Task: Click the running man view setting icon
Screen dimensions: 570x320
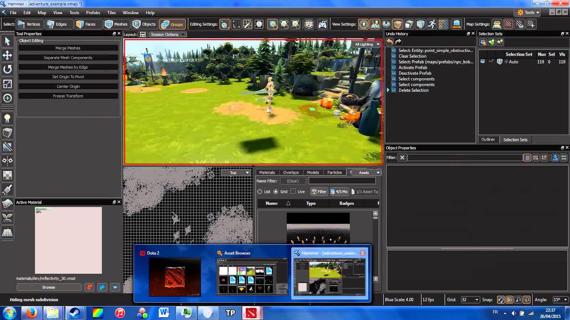Action: [x=432, y=24]
